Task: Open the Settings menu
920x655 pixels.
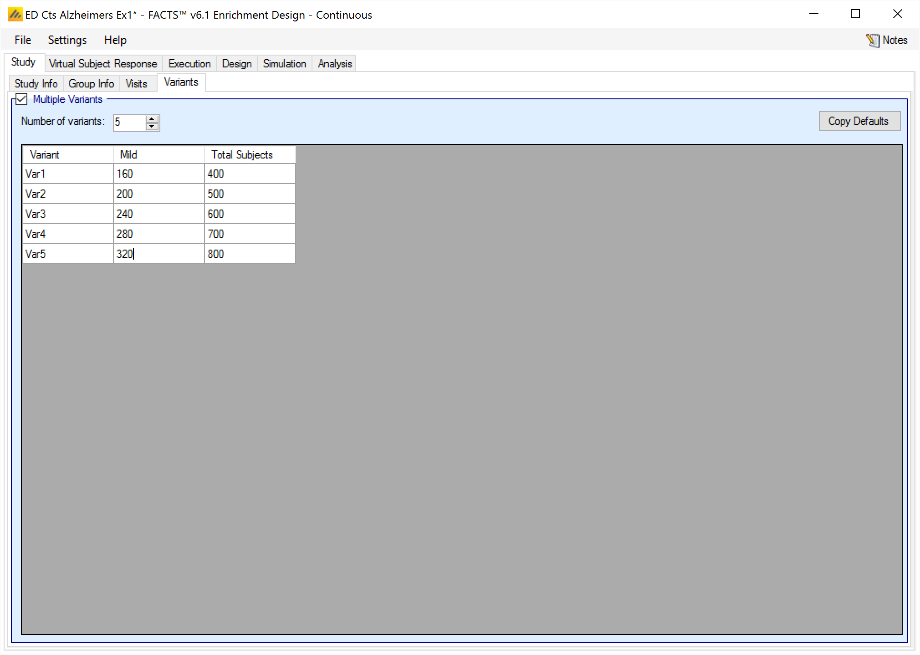Action: click(x=67, y=40)
